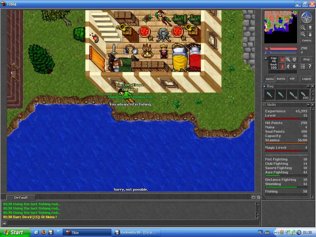
Task: Launch Internet Explorer from quick launch
Action: click(36, 232)
